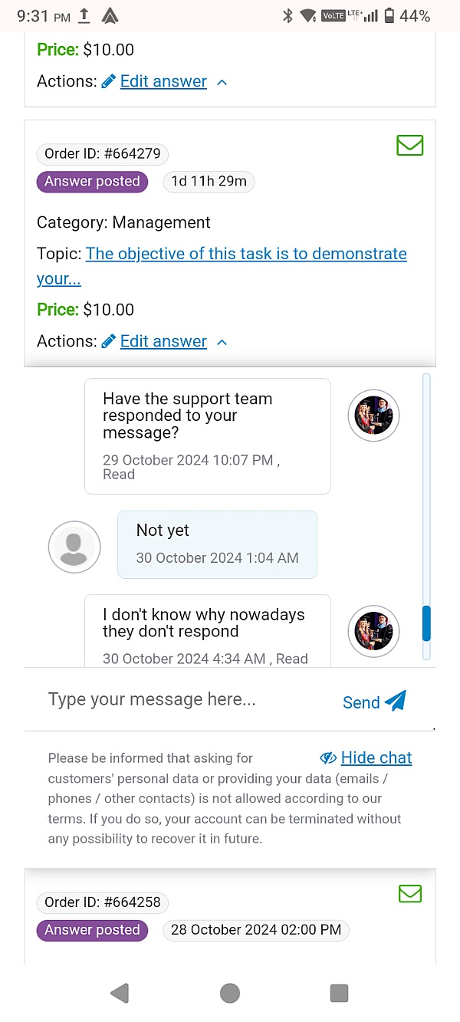The height and width of the screenshot is (1022, 460).
Task: Tap pencil icon beside Edit answer for order #664279
Action: tap(108, 341)
